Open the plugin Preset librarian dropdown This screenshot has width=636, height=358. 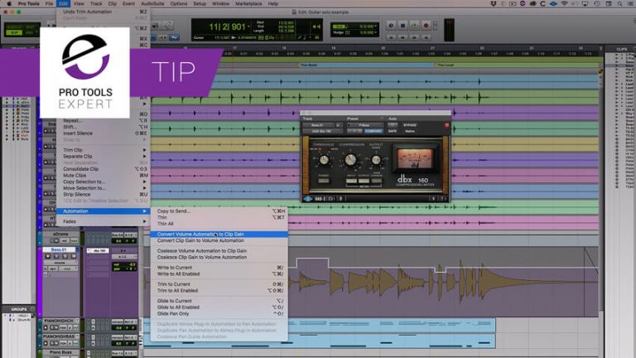coord(364,125)
